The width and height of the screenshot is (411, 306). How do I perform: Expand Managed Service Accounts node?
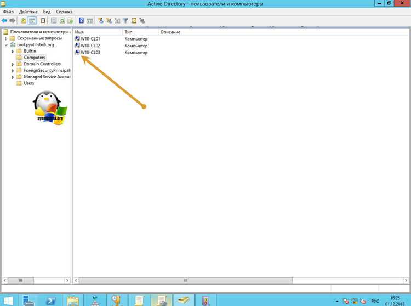[x=13, y=77]
